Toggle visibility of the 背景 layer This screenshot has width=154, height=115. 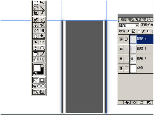point(121,69)
